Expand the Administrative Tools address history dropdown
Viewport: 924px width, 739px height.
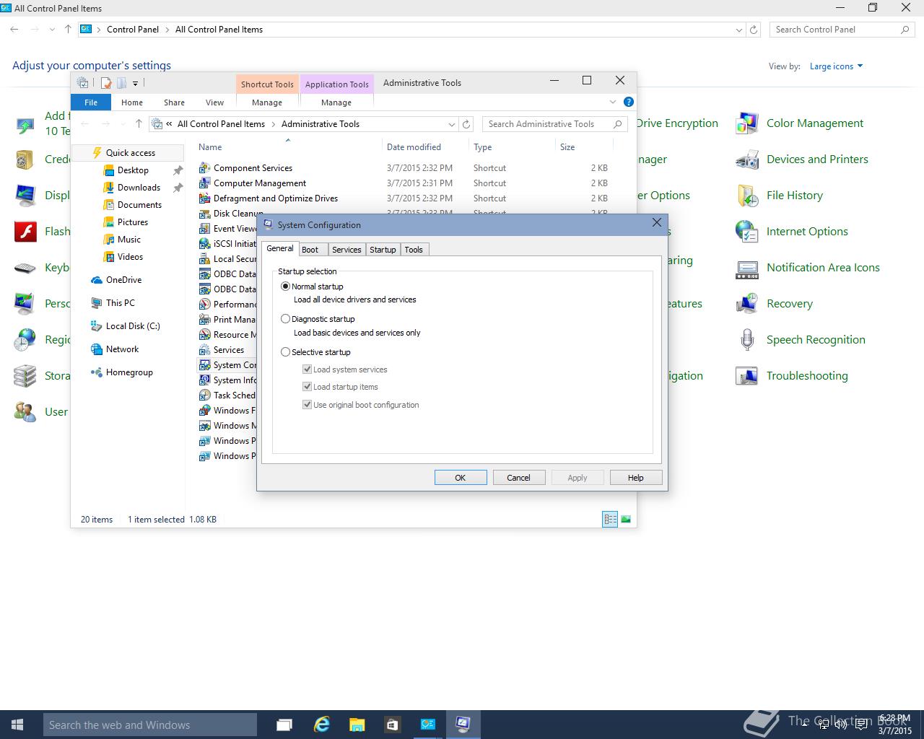[452, 124]
